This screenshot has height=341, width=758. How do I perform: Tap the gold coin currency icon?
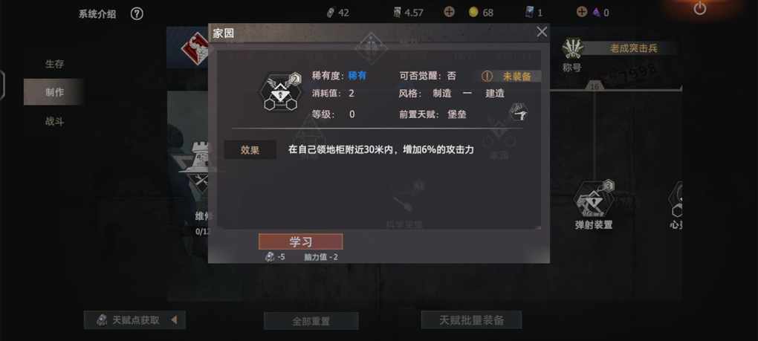click(473, 13)
